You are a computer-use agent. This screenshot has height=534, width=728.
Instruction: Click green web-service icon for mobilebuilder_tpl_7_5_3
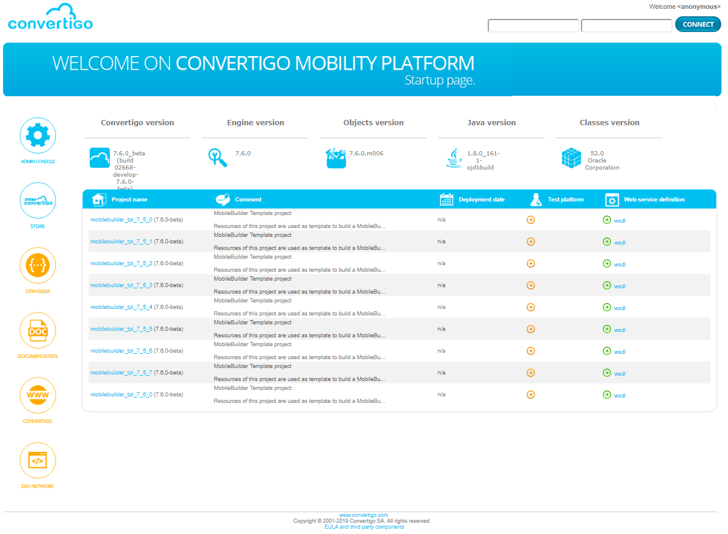[606, 285]
